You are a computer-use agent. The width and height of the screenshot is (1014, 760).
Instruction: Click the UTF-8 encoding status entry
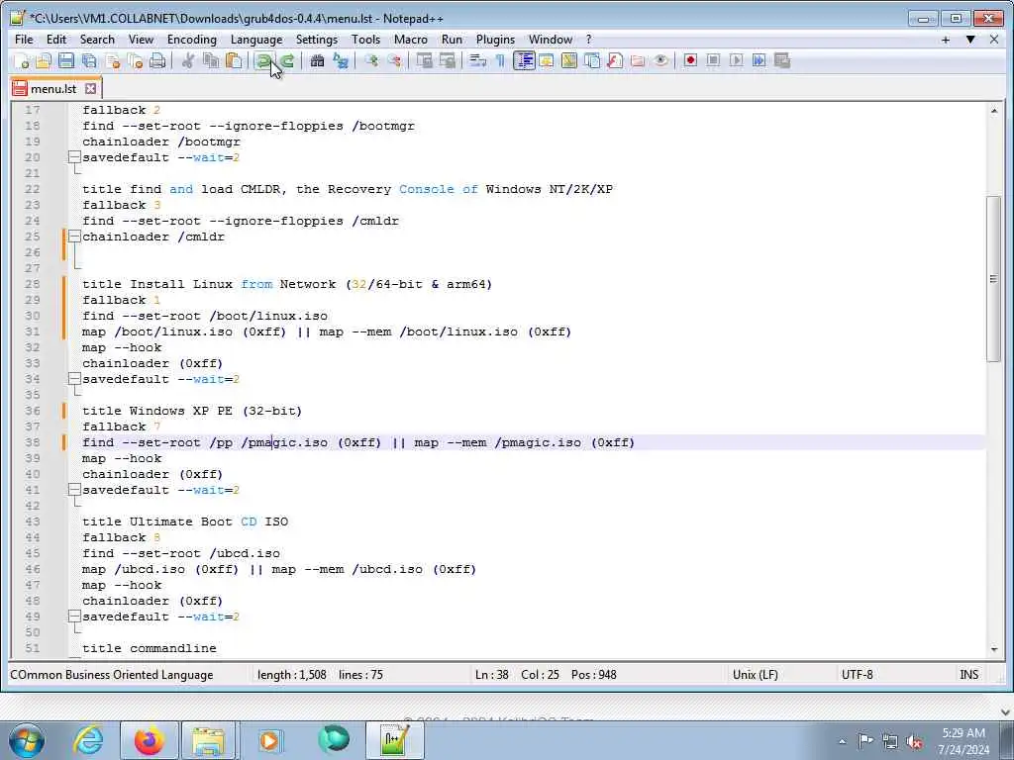(x=857, y=675)
